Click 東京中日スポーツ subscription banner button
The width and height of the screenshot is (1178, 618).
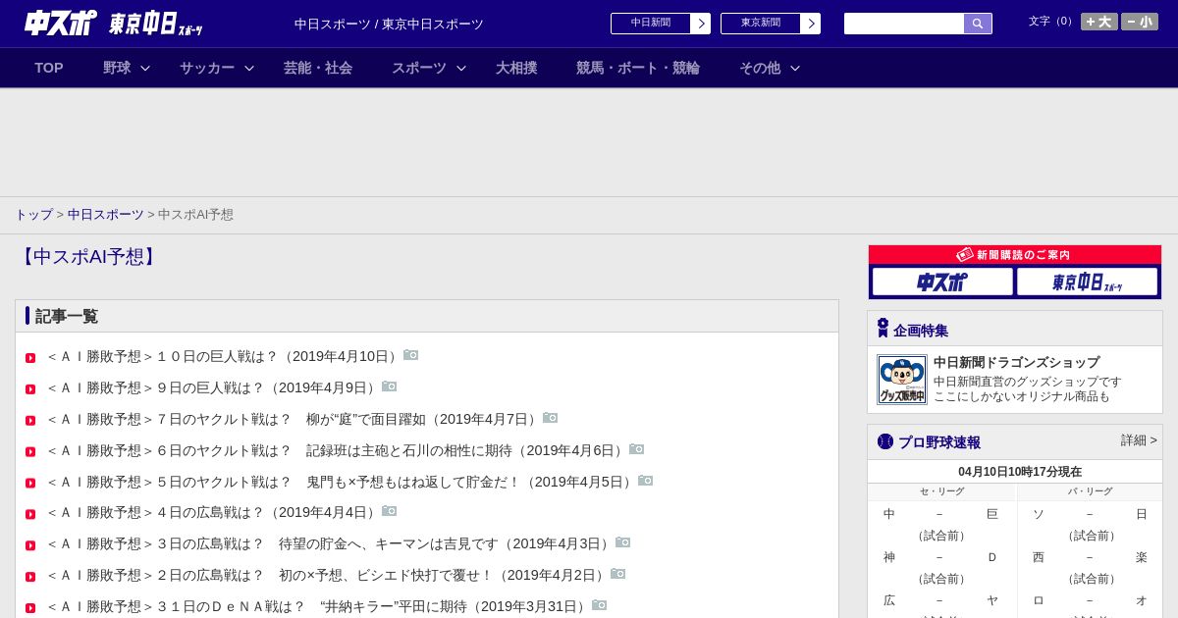pyautogui.click(x=1087, y=283)
